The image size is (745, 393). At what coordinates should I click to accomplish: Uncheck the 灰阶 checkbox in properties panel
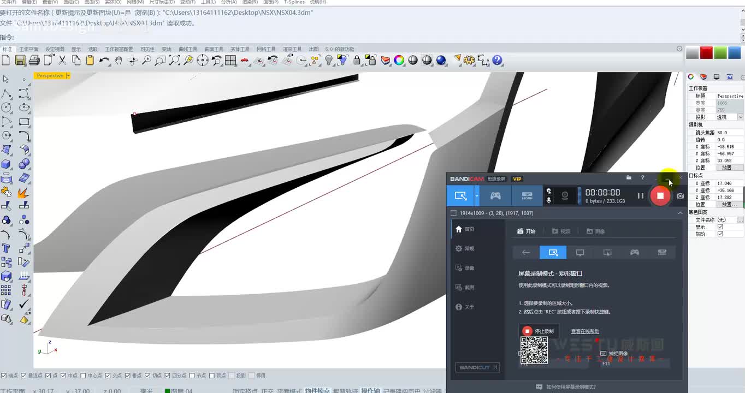point(720,234)
